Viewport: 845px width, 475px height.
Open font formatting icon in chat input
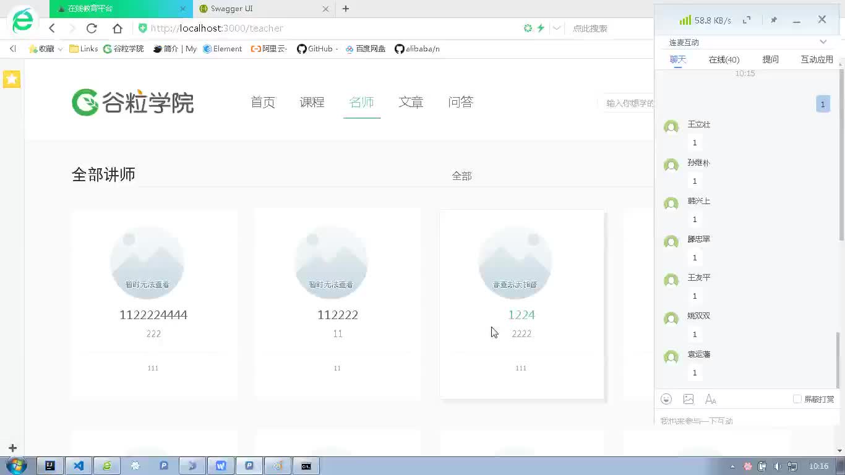711,400
